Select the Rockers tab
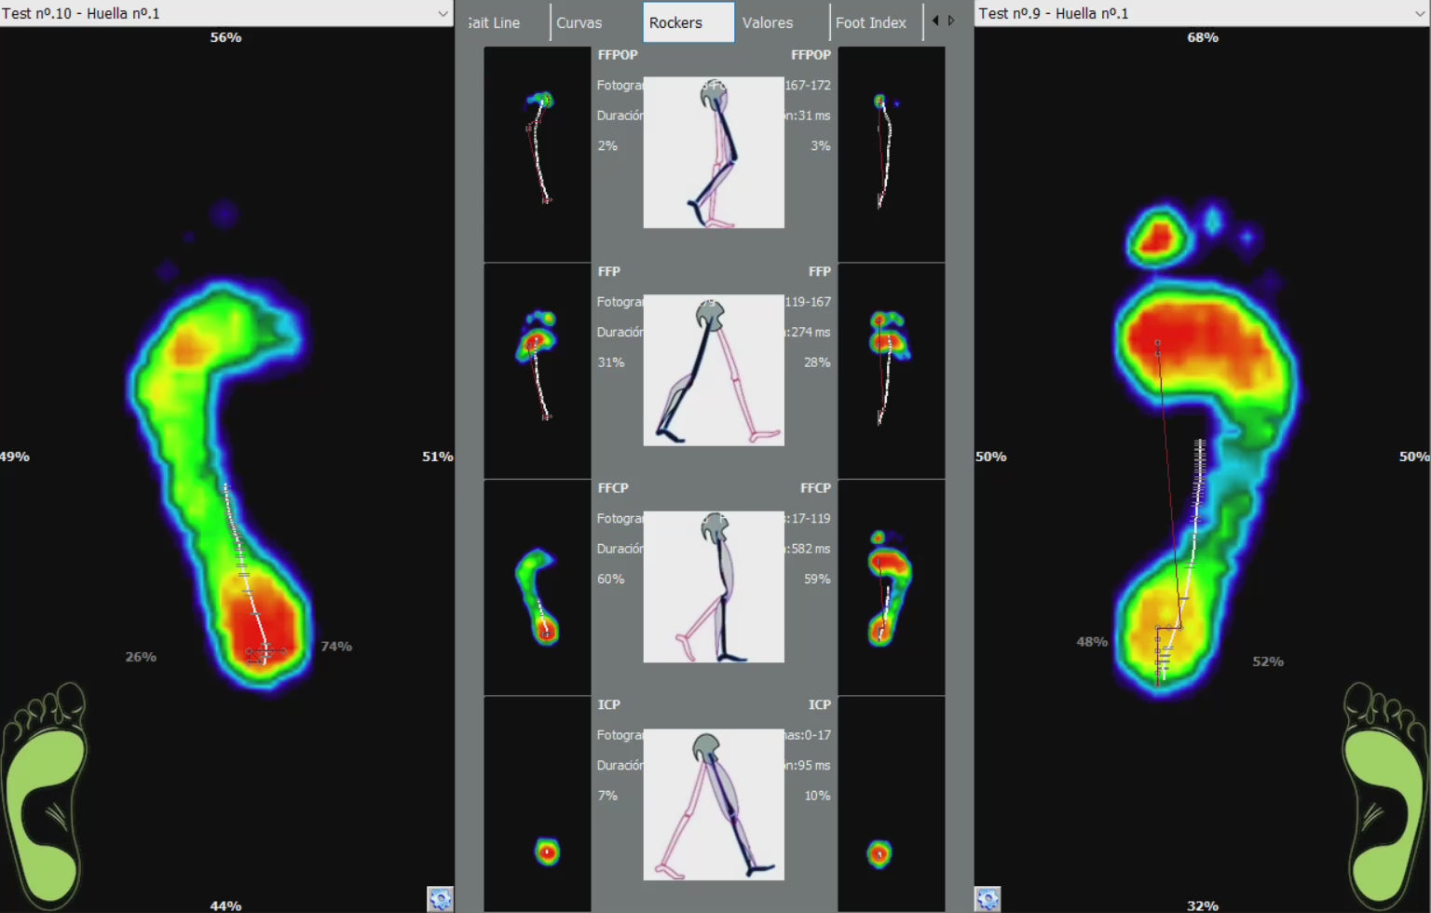 pyautogui.click(x=688, y=22)
